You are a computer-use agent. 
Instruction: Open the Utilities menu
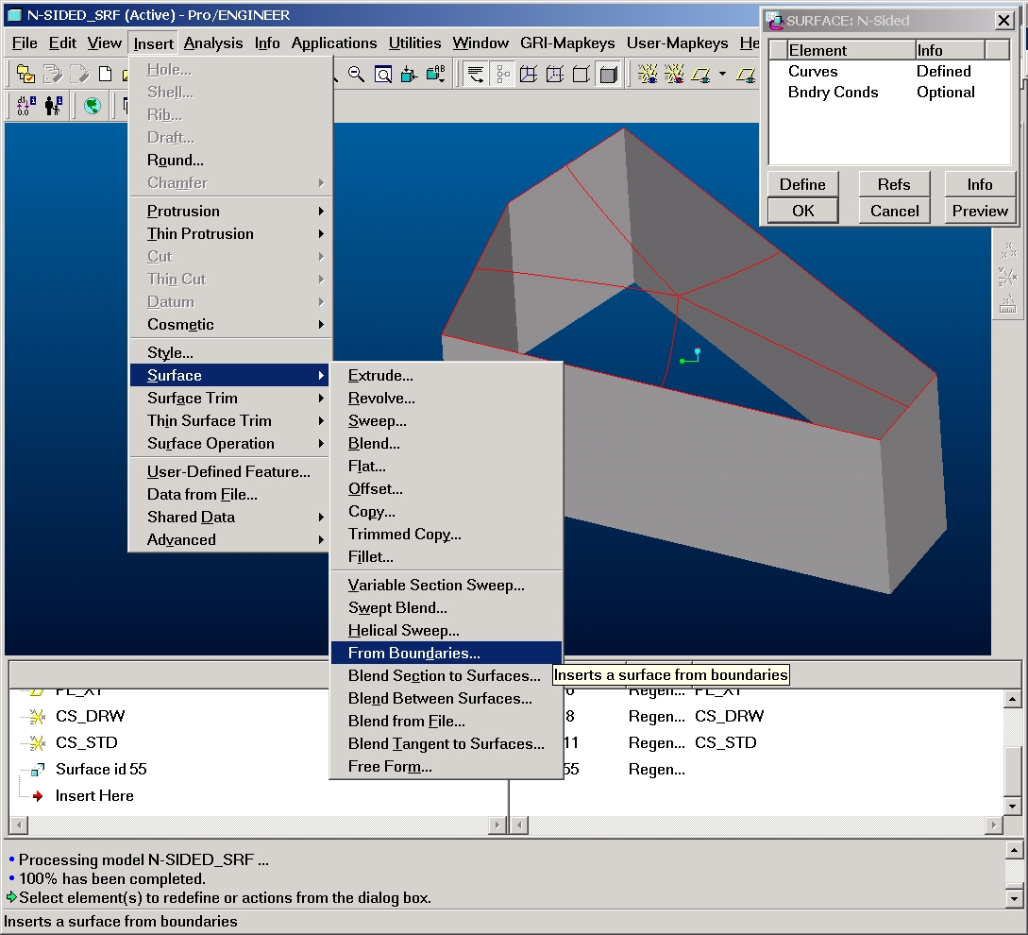(414, 43)
